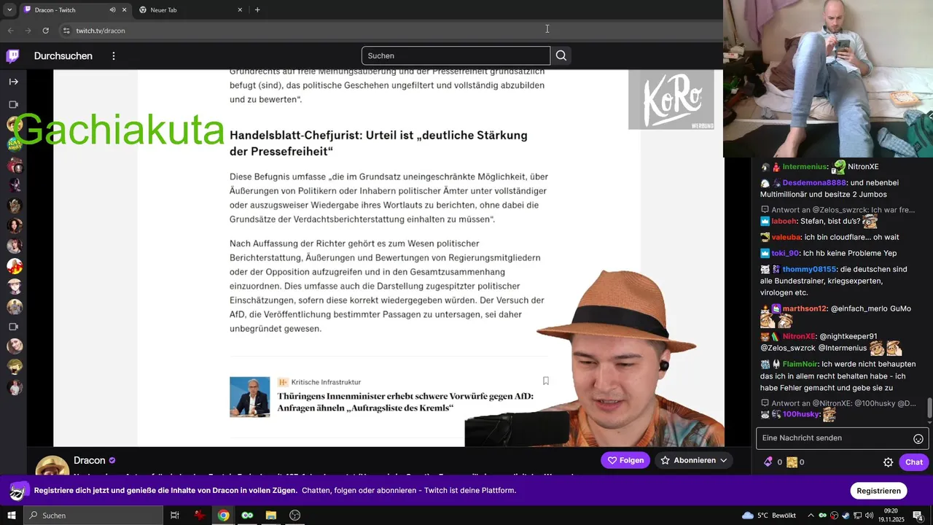Open chat user 100husky

[x=801, y=414]
